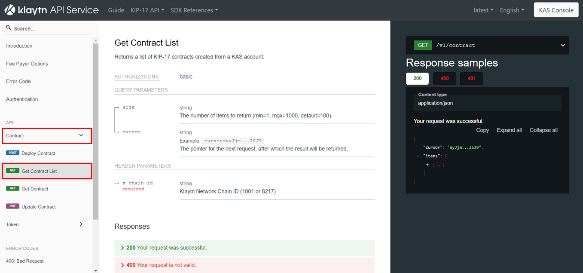This screenshot has width=583, height=273.
Task: Copy the response sample JSON
Action: point(482,130)
